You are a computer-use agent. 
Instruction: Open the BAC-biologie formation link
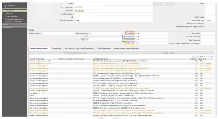point(79,11)
